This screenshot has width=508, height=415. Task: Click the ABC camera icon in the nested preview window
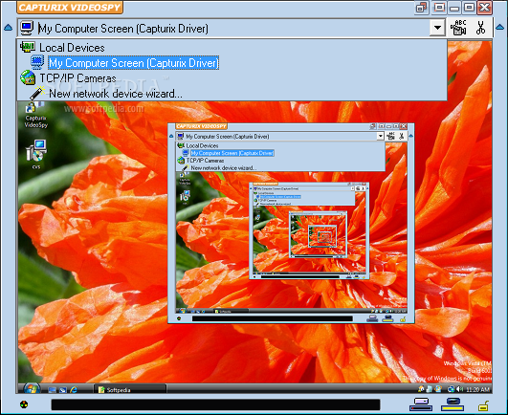coord(391,136)
